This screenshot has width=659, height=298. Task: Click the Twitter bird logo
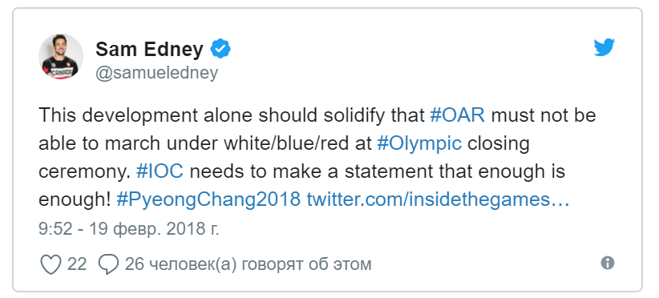(604, 47)
